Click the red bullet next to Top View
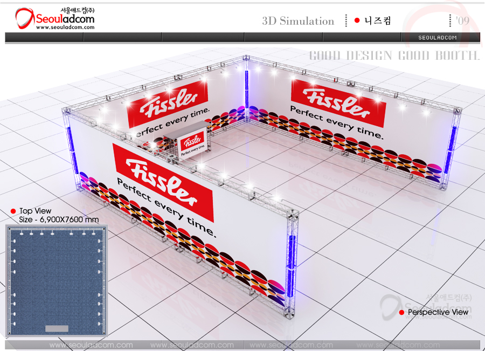The height and width of the screenshot is (351, 485). [x=13, y=211]
